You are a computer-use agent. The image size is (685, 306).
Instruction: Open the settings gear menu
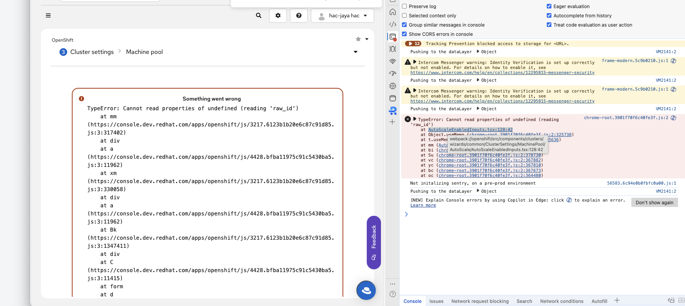pyautogui.click(x=278, y=15)
